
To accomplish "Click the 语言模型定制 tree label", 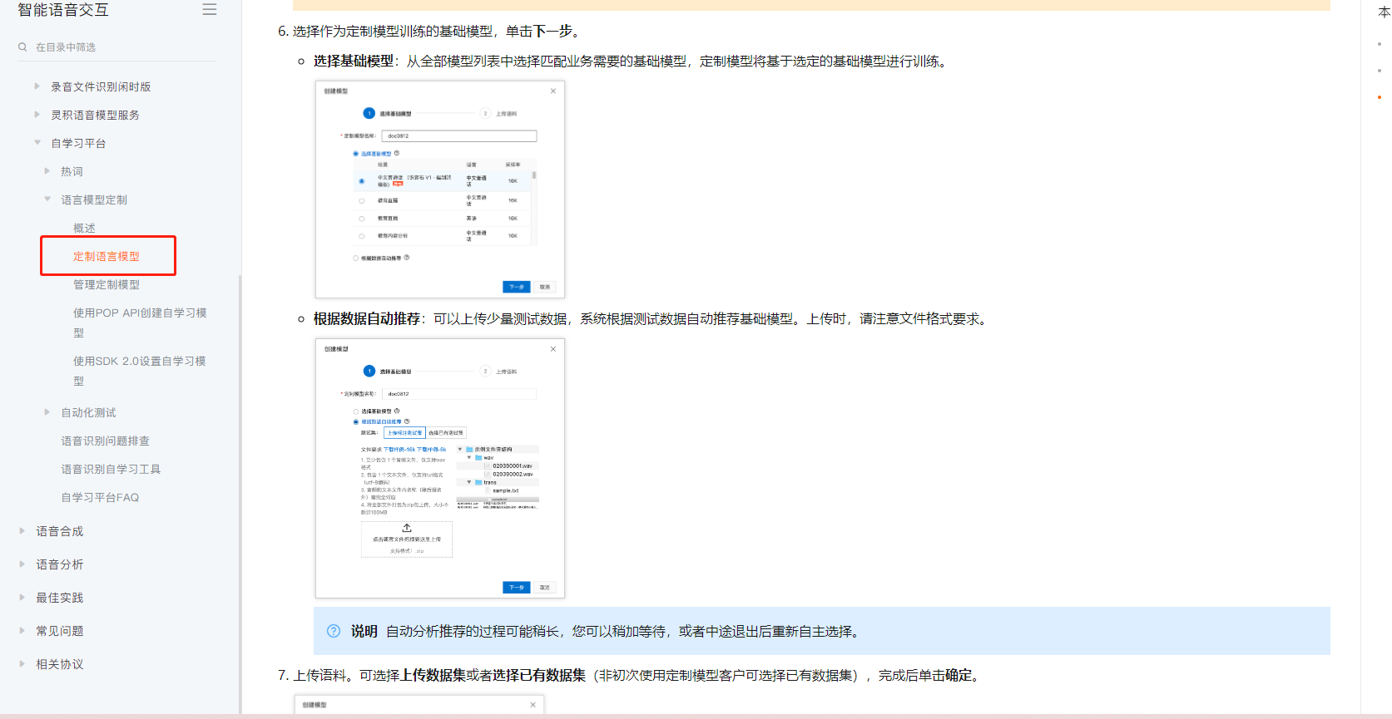I will pos(94,199).
